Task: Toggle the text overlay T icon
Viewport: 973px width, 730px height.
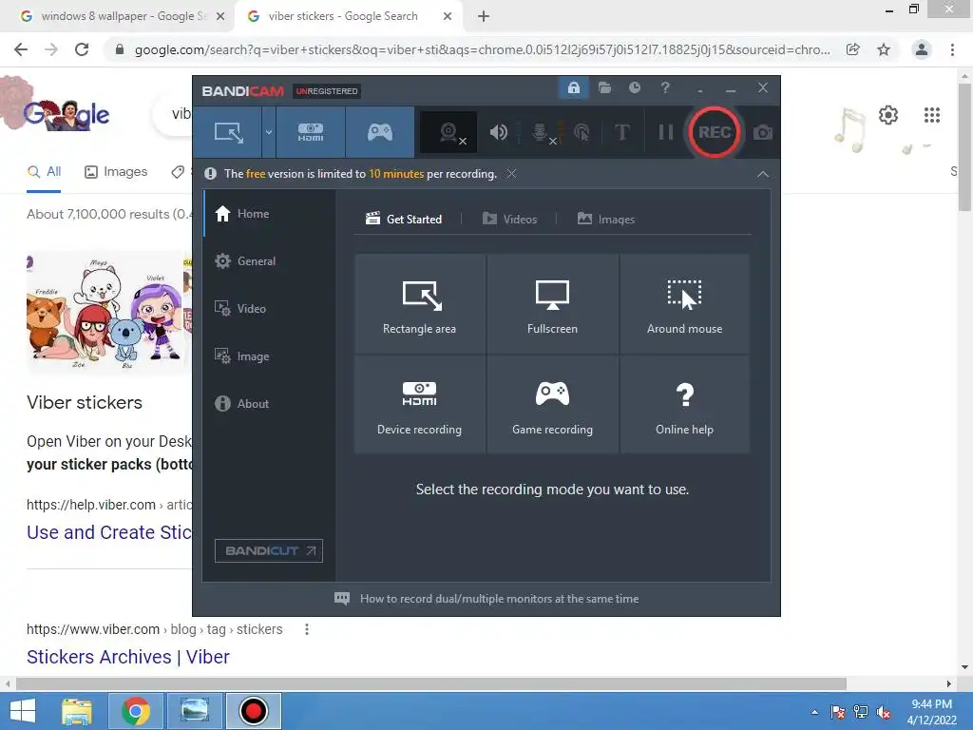Action: point(621,132)
